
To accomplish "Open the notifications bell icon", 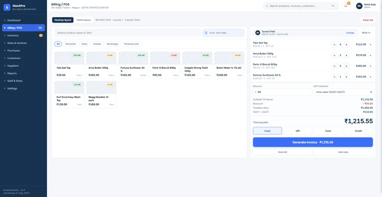I will [346, 6].
